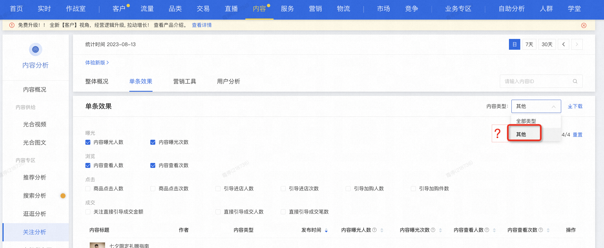The width and height of the screenshot is (604, 248).
Task: Focus the 请输入内容ID search field
Action: 541,81
